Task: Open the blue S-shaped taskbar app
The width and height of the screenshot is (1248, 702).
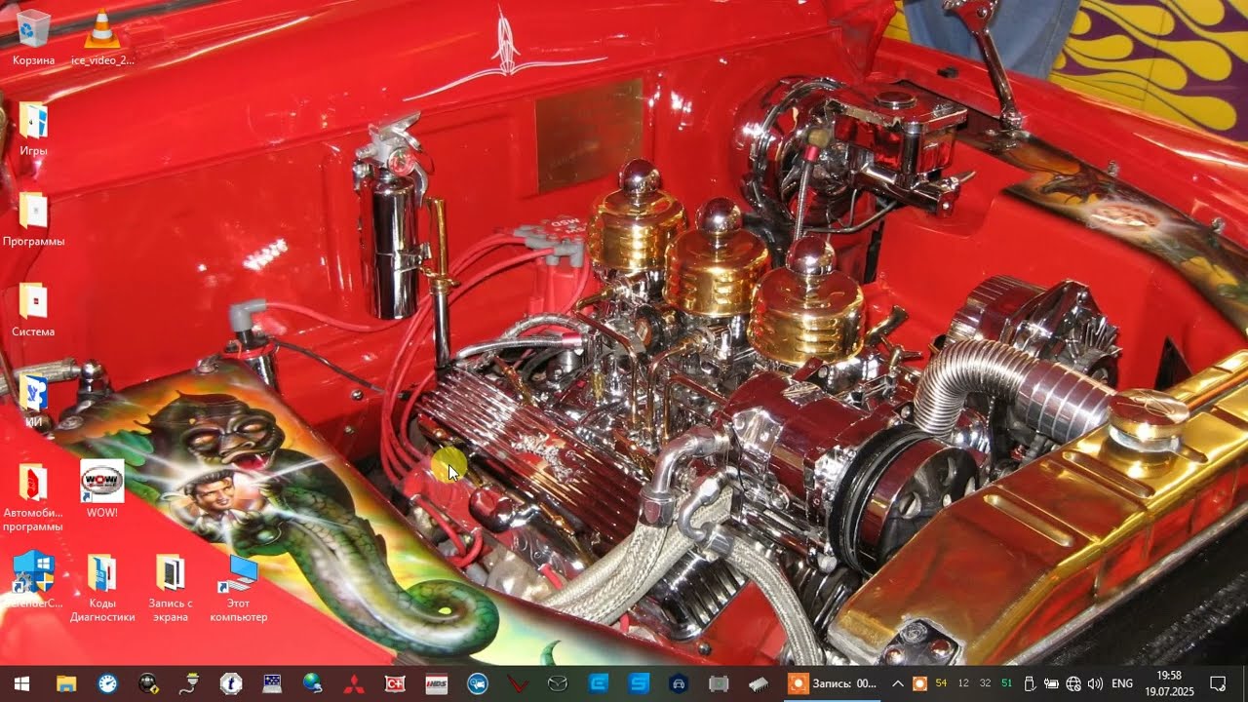Action: [x=639, y=683]
